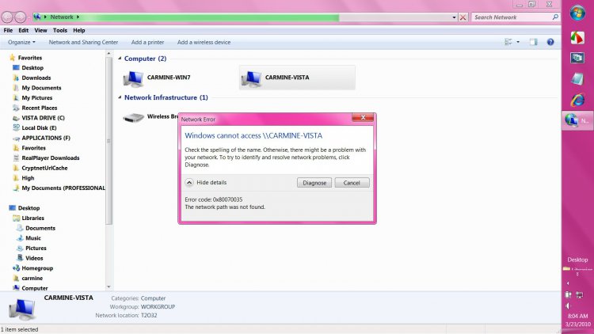The width and height of the screenshot is (594, 334).
Task: Click Add a printer
Action: point(148,43)
